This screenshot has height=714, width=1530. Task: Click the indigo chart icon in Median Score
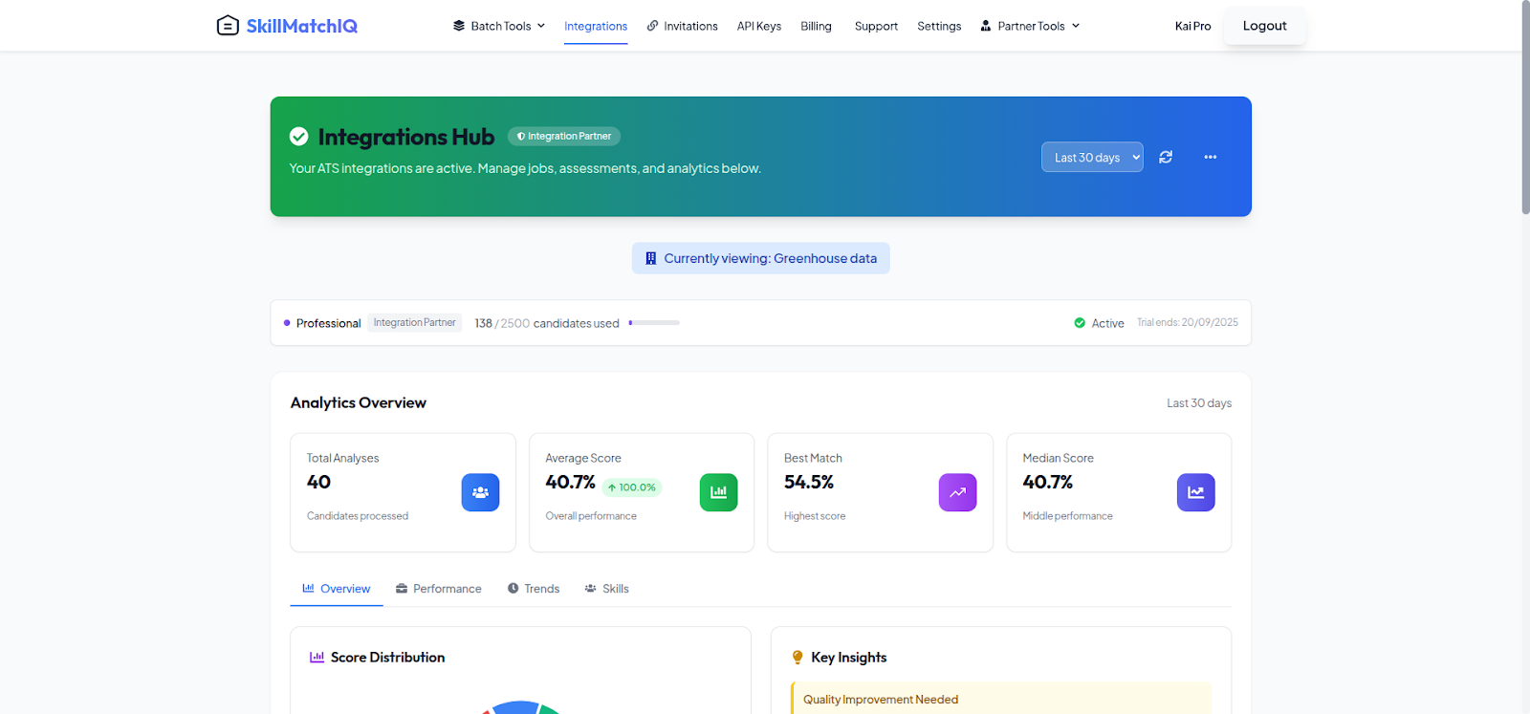point(1195,492)
